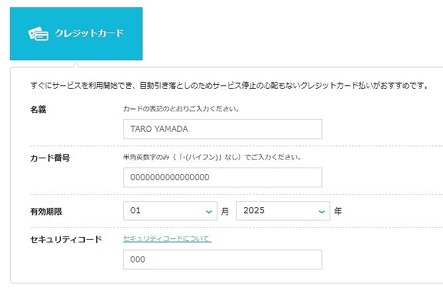Screen dimensions: 443x296
Task: Click the 名義 field label
Action: click(38, 109)
